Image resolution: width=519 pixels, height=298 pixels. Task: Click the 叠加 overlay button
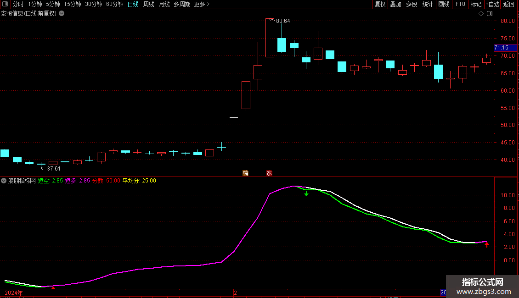(x=395, y=4)
